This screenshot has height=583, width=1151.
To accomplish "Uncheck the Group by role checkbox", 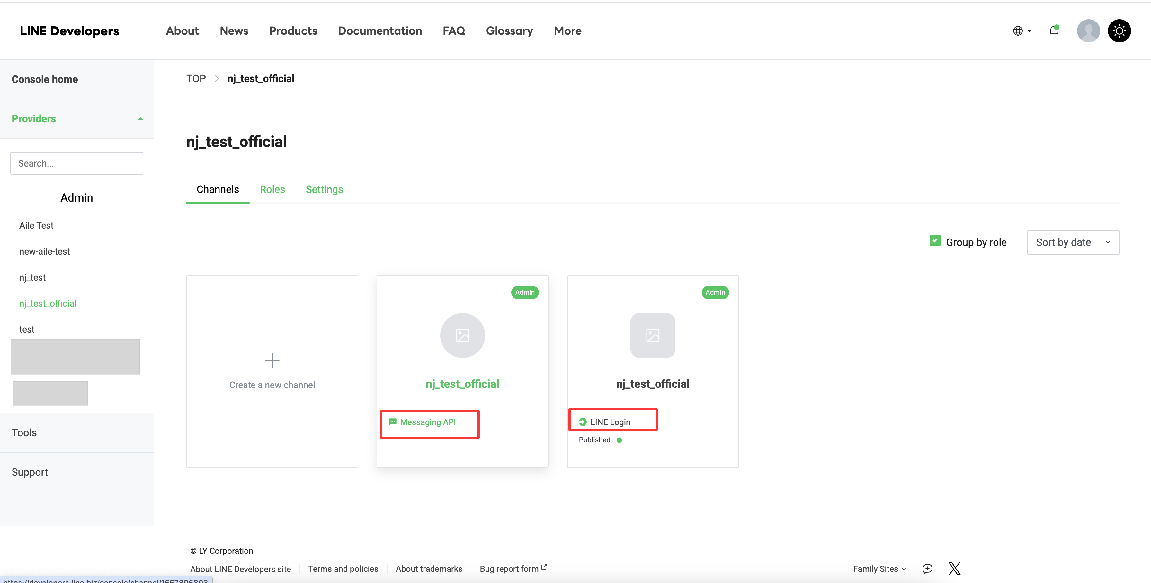I will (935, 240).
